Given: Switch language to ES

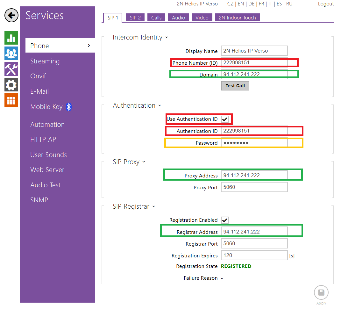Looking at the screenshot, I should pos(279,4).
